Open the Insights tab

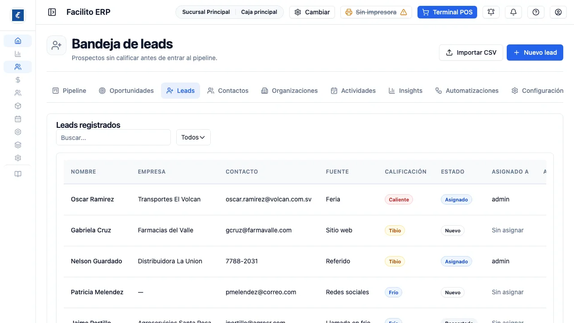405,91
